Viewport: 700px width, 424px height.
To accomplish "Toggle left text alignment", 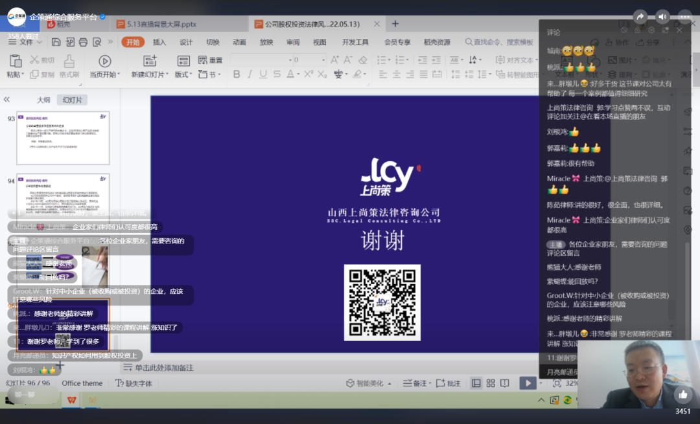I will 382,74.
